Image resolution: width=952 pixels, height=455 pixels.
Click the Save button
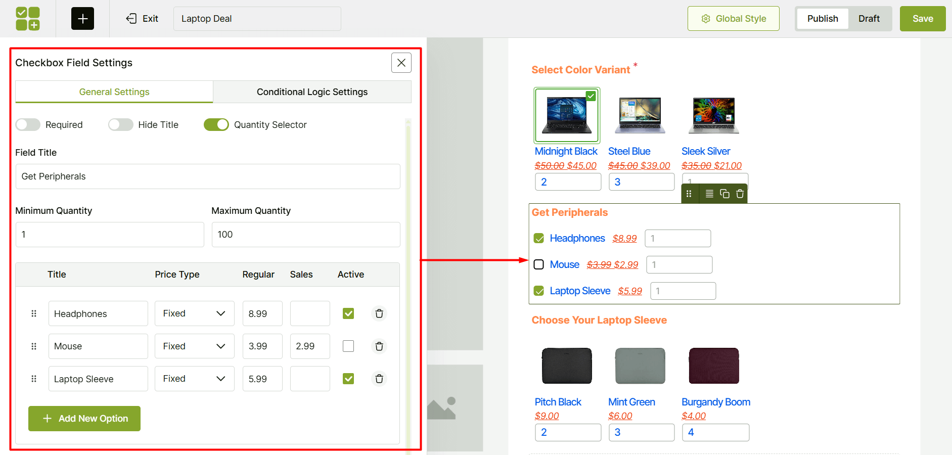tap(922, 18)
